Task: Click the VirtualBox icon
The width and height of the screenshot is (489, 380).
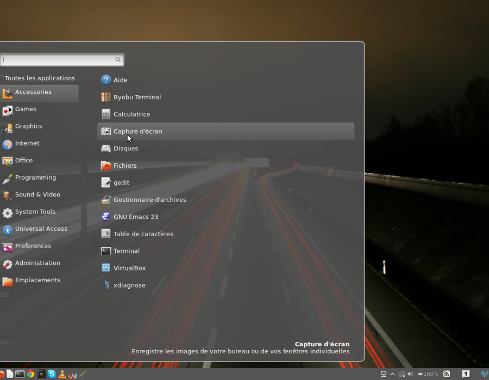Action: (106, 268)
